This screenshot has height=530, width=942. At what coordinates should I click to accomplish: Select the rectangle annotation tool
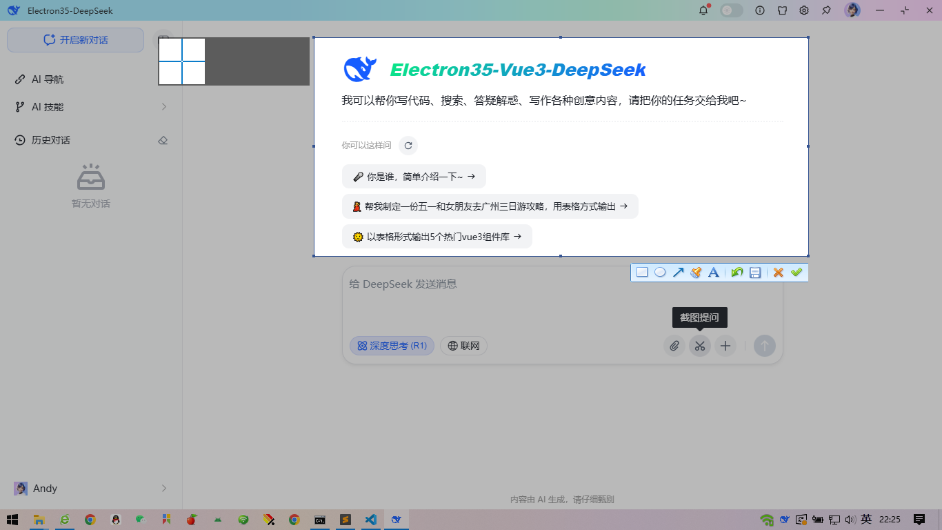[642, 273]
